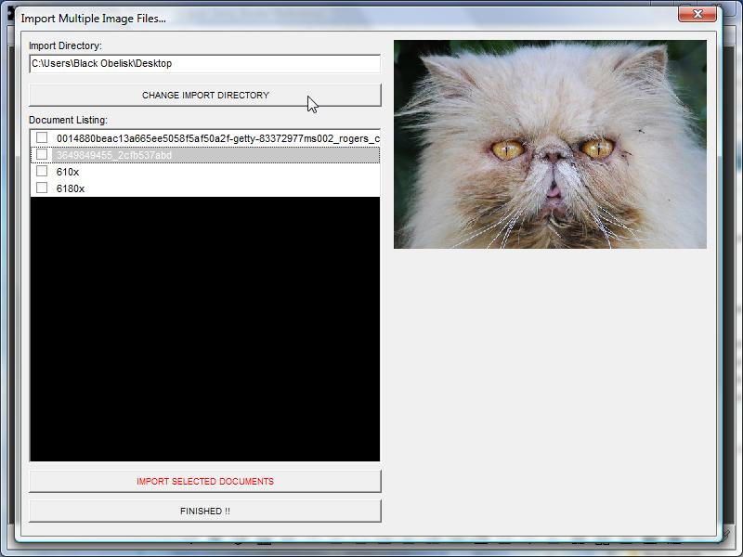Enable the 610x document checkbox
This screenshot has height=557, width=743.
click(x=42, y=172)
